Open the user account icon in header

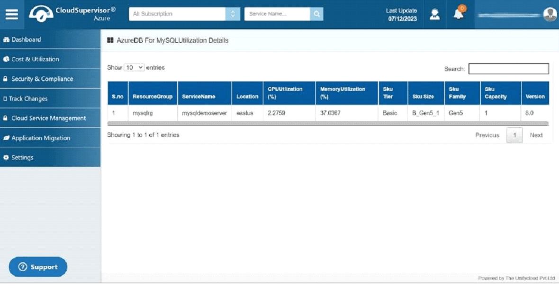pyautogui.click(x=434, y=14)
